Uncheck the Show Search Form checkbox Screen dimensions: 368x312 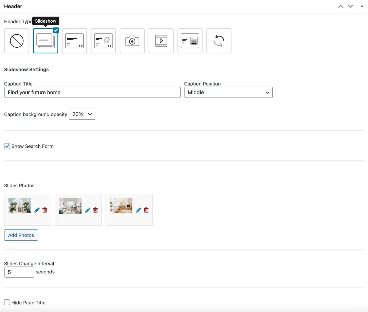[x=7, y=146]
